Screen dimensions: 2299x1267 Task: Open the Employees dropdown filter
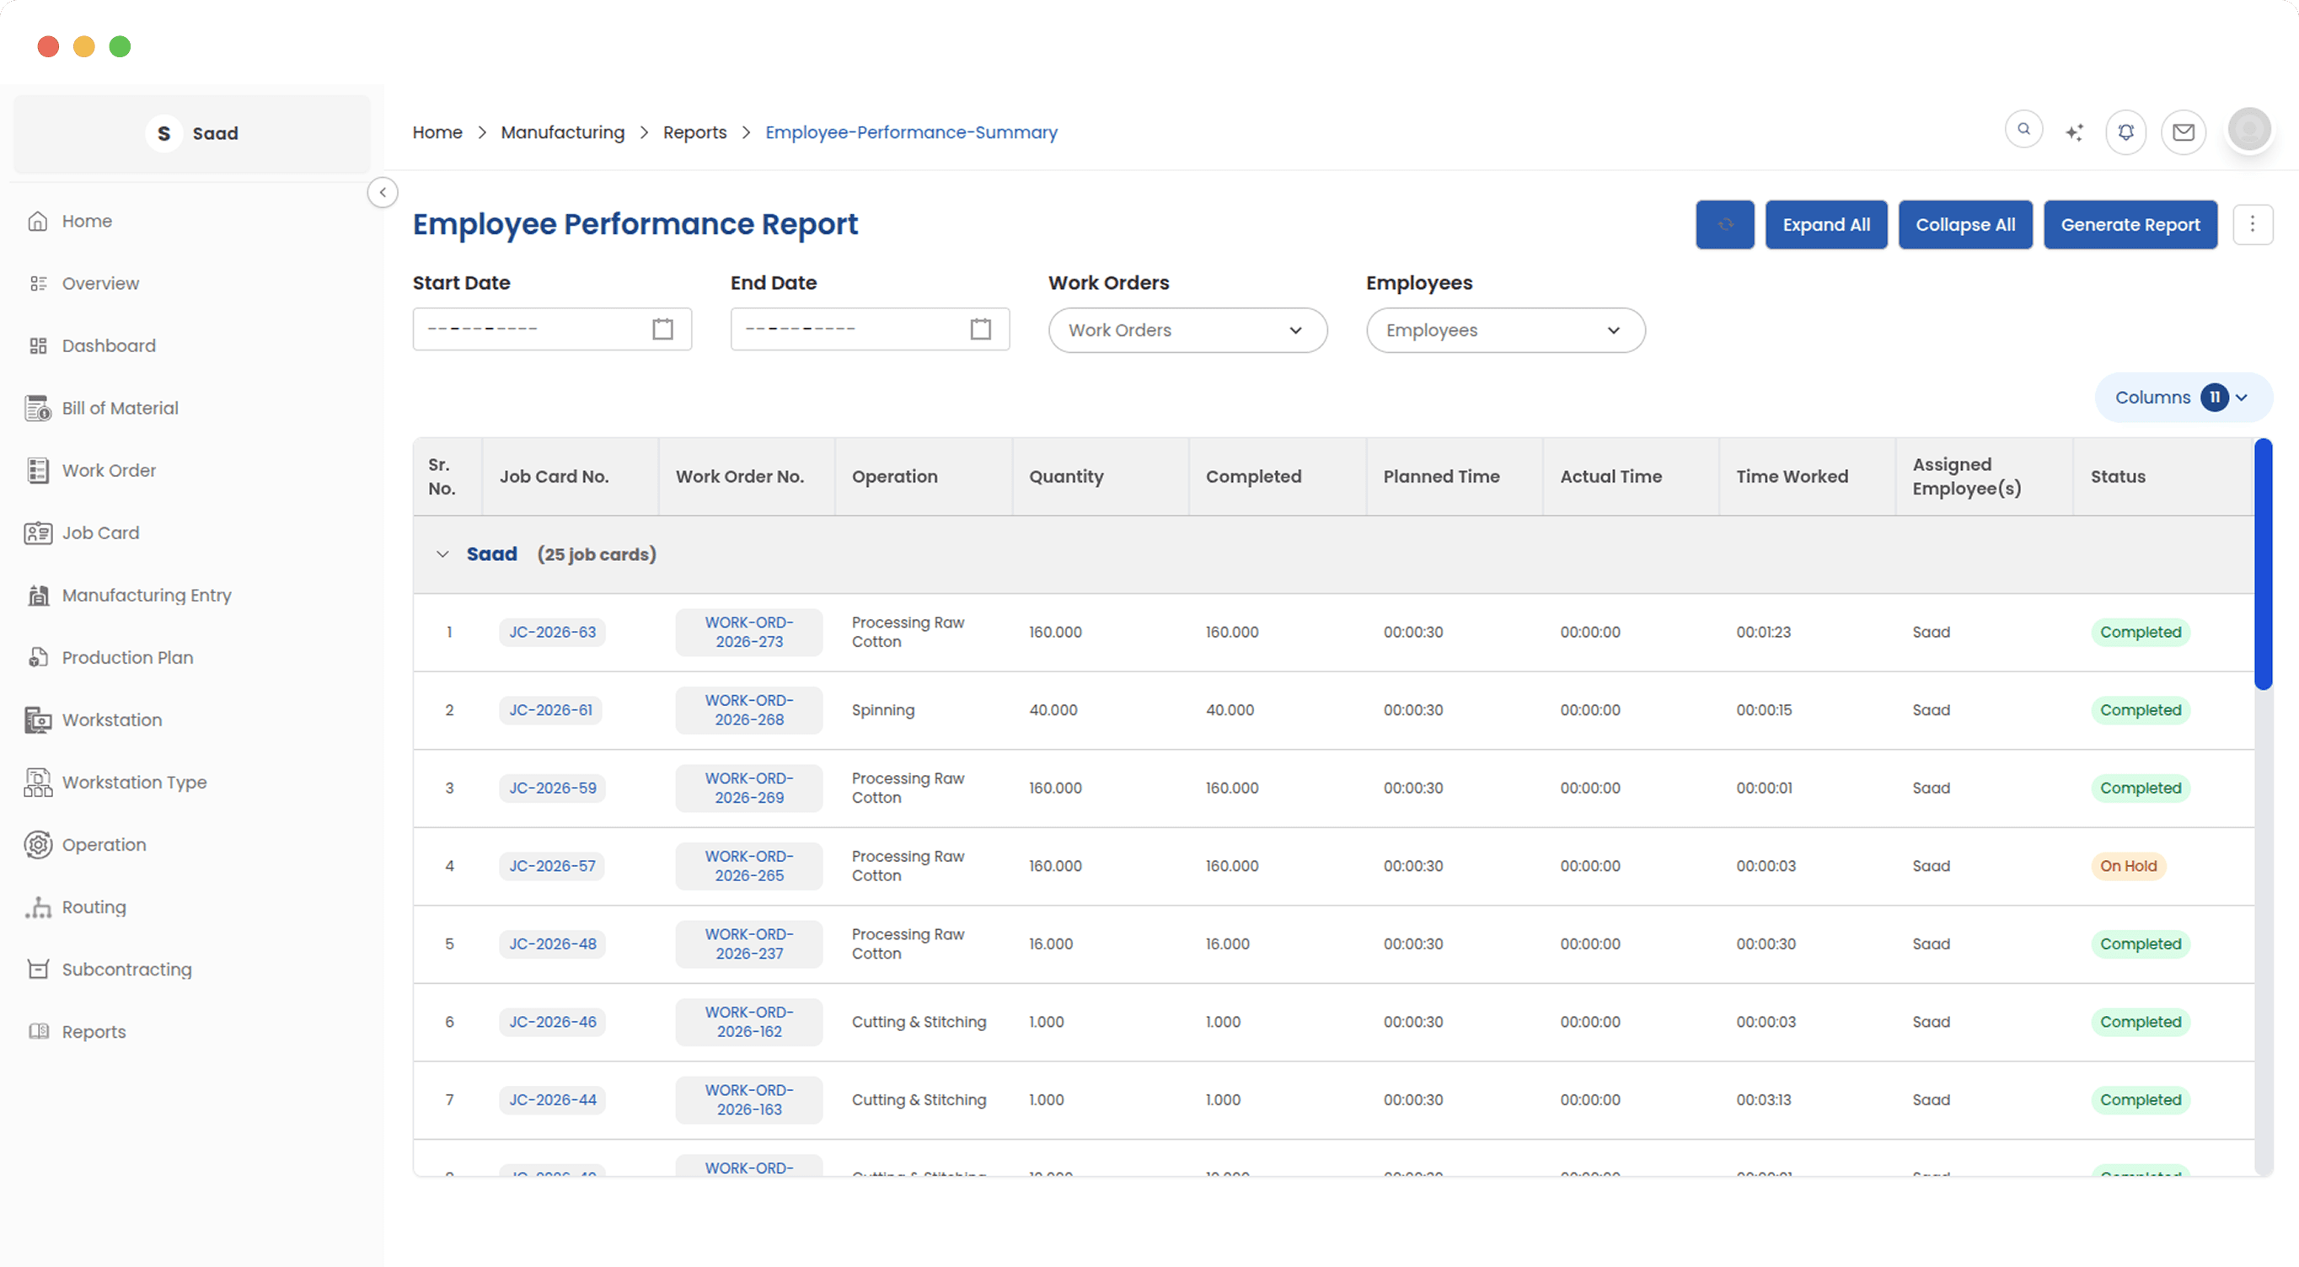(1506, 330)
